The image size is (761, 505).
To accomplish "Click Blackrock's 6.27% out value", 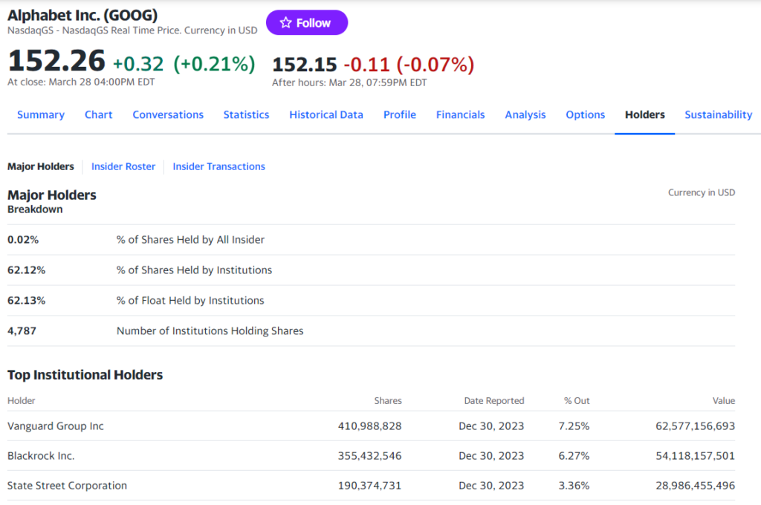I will (x=574, y=456).
